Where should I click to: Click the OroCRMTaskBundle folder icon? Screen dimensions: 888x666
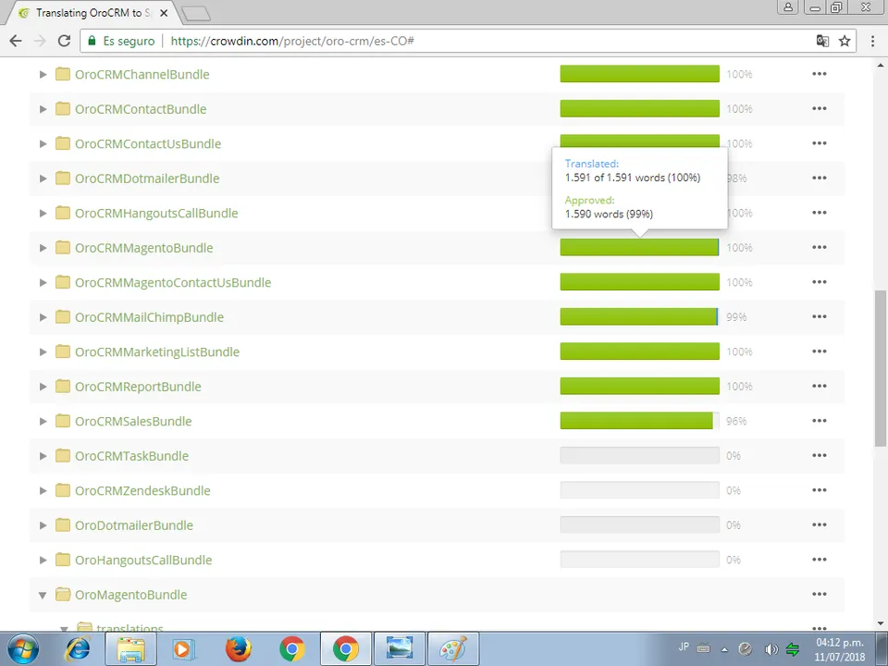pos(63,455)
